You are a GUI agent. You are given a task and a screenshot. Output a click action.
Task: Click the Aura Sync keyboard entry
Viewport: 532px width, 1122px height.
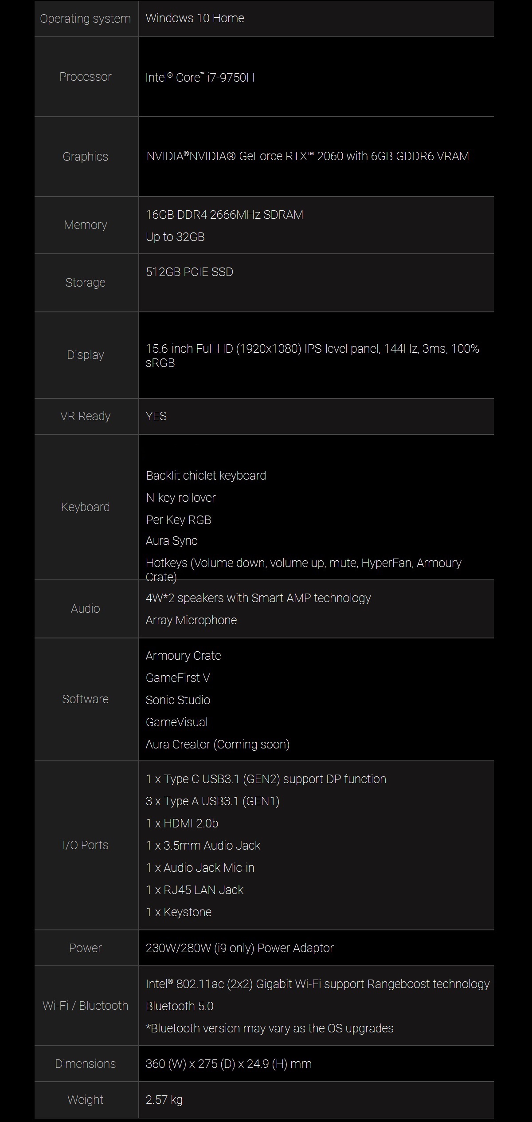pyautogui.click(x=172, y=541)
